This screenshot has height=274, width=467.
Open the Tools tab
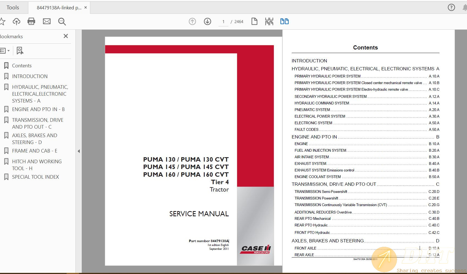(13, 8)
